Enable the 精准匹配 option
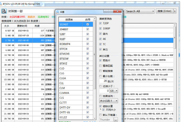181x122 pixels. (x=100, y=66)
